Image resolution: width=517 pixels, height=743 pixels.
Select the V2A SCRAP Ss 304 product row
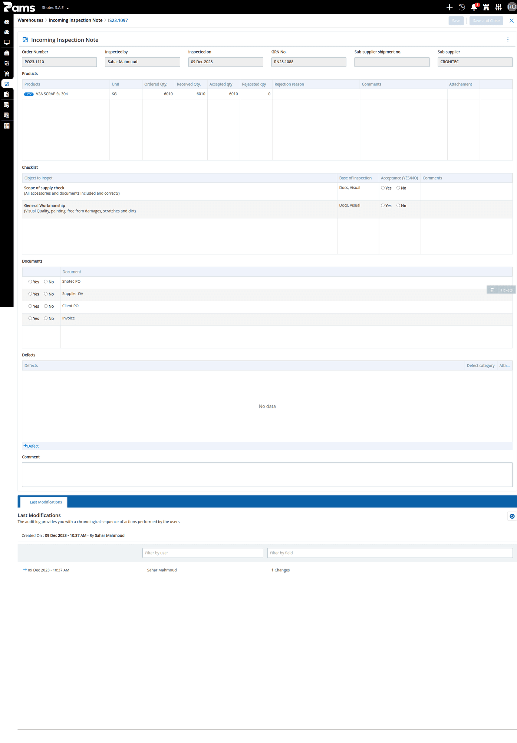pyautogui.click(x=267, y=94)
